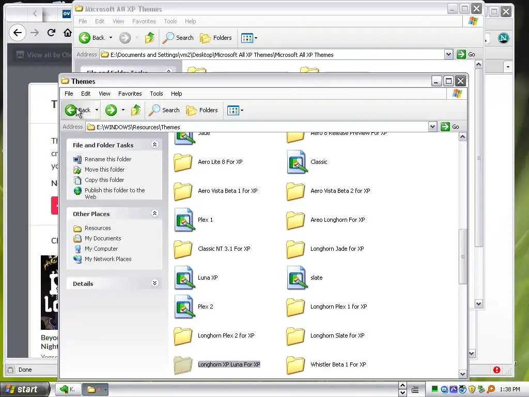Image resolution: width=529 pixels, height=397 pixels.
Task: Click the green Forward arrow in Themes window
Action: click(111, 110)
